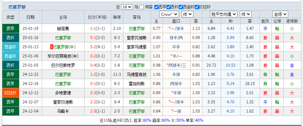Click home team 多特蒙德
Image resolution: width=303 pixels, height=126 pixels.
click(63, 93)
